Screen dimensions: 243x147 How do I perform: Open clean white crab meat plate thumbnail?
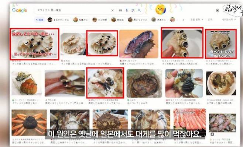(73, 44)
